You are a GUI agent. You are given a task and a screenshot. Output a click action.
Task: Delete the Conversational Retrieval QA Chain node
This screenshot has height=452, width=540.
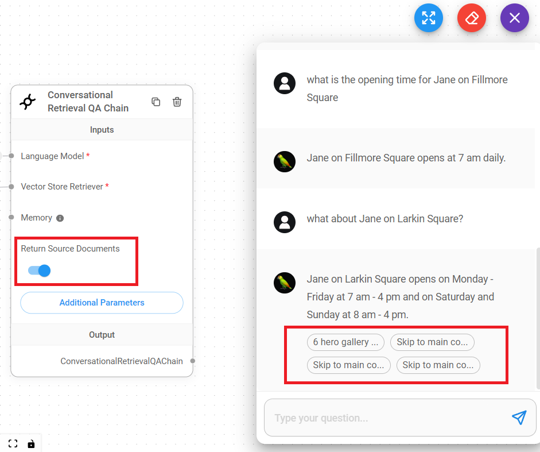click(x=177, y=102)
